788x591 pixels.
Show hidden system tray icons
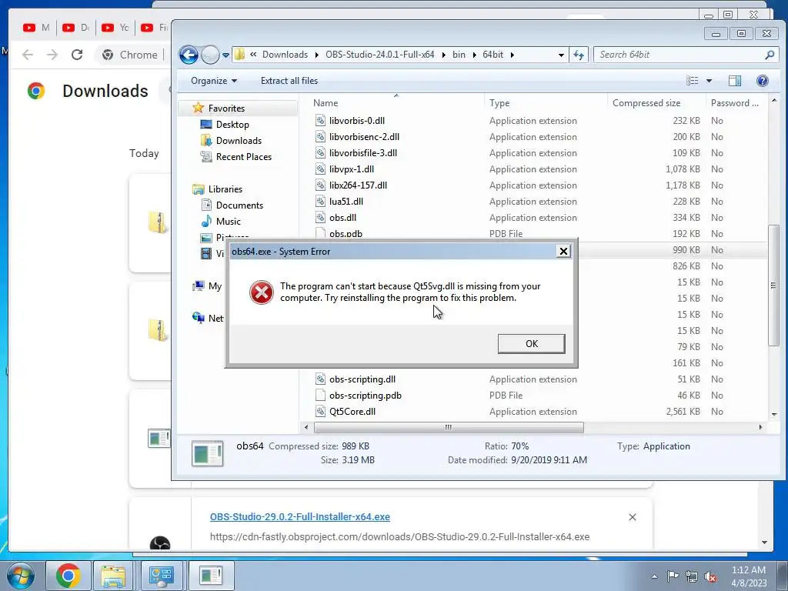tap(654, 577)
